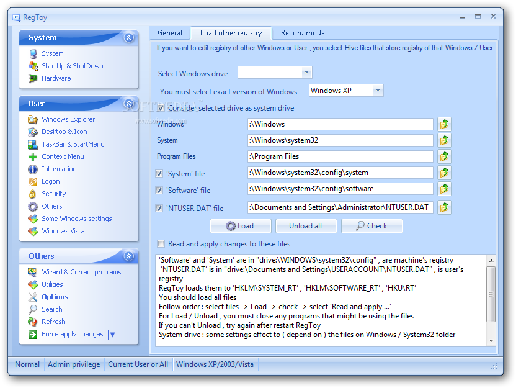Enable Read and apply changes to these files
The height and width of the screenshot is (388, 516).
pyautogui.click(x=161, y=244)
